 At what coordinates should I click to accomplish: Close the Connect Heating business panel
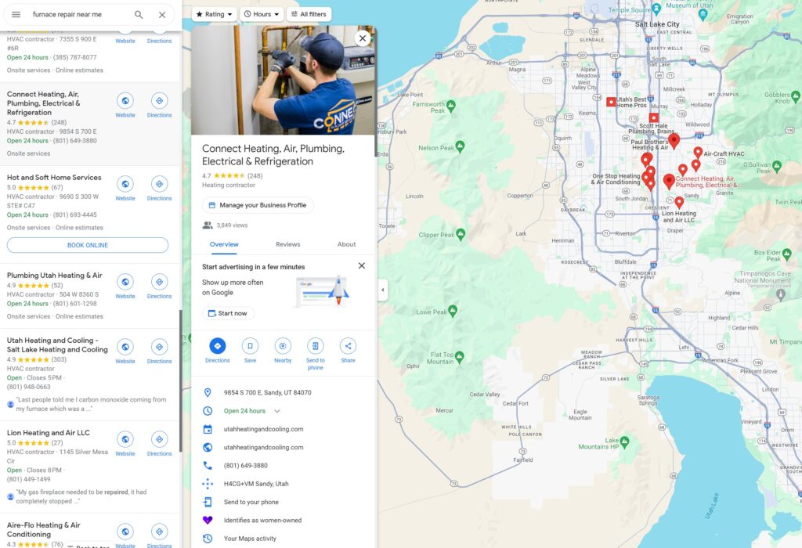[363, 38]
